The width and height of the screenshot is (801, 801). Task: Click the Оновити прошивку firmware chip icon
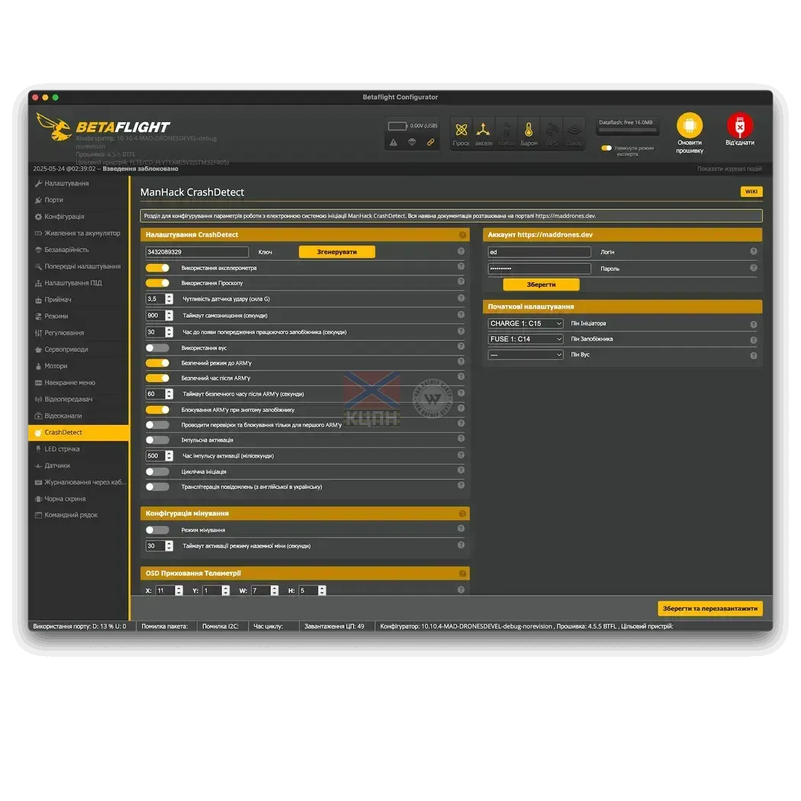(x=689, y=125)
